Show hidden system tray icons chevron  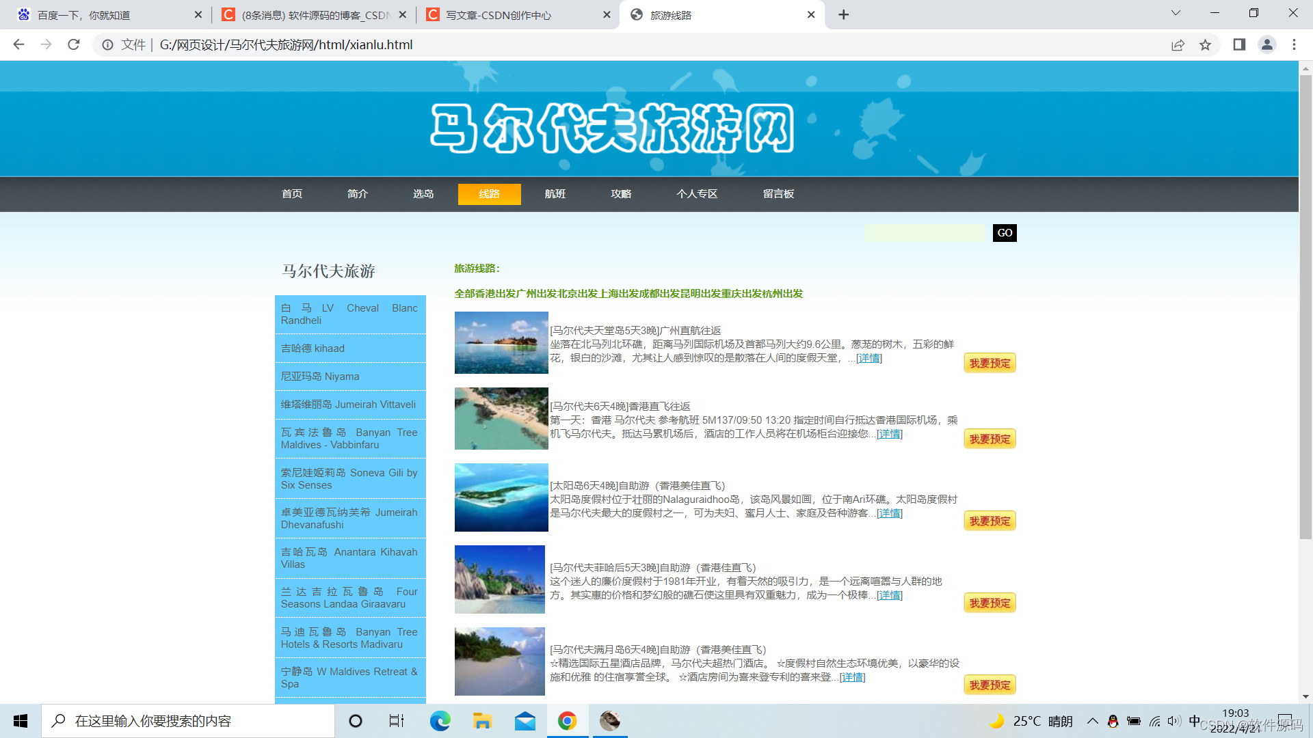coord(1092,721)
